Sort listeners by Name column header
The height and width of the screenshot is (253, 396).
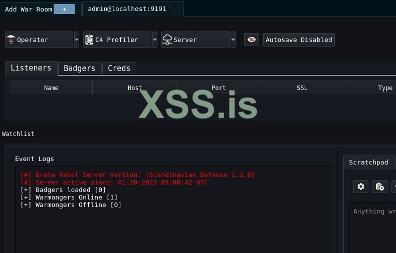click(51, 87)
